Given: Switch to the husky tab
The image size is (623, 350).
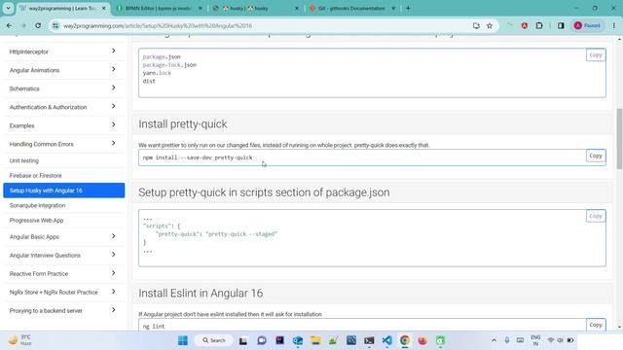Looking at the screenshot, I should click(256, 9).
